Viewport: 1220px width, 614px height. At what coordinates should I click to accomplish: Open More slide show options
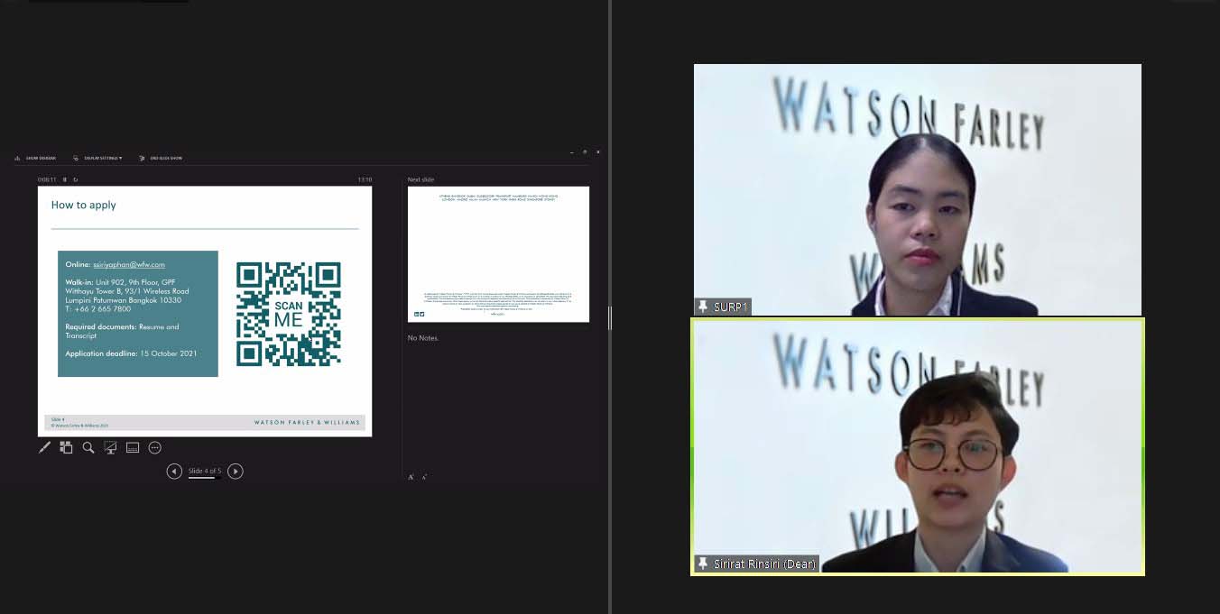[154, 447]
